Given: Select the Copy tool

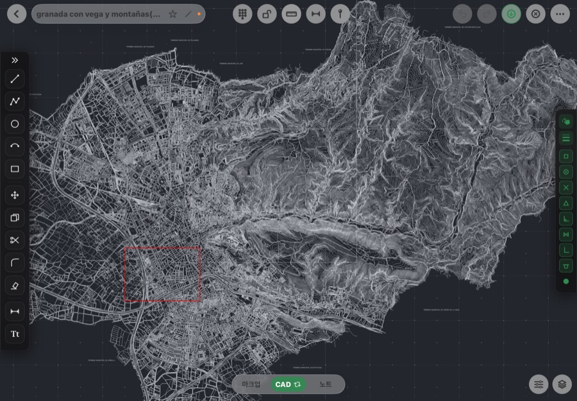Looking at the screenshot, I should click(15, 218).
